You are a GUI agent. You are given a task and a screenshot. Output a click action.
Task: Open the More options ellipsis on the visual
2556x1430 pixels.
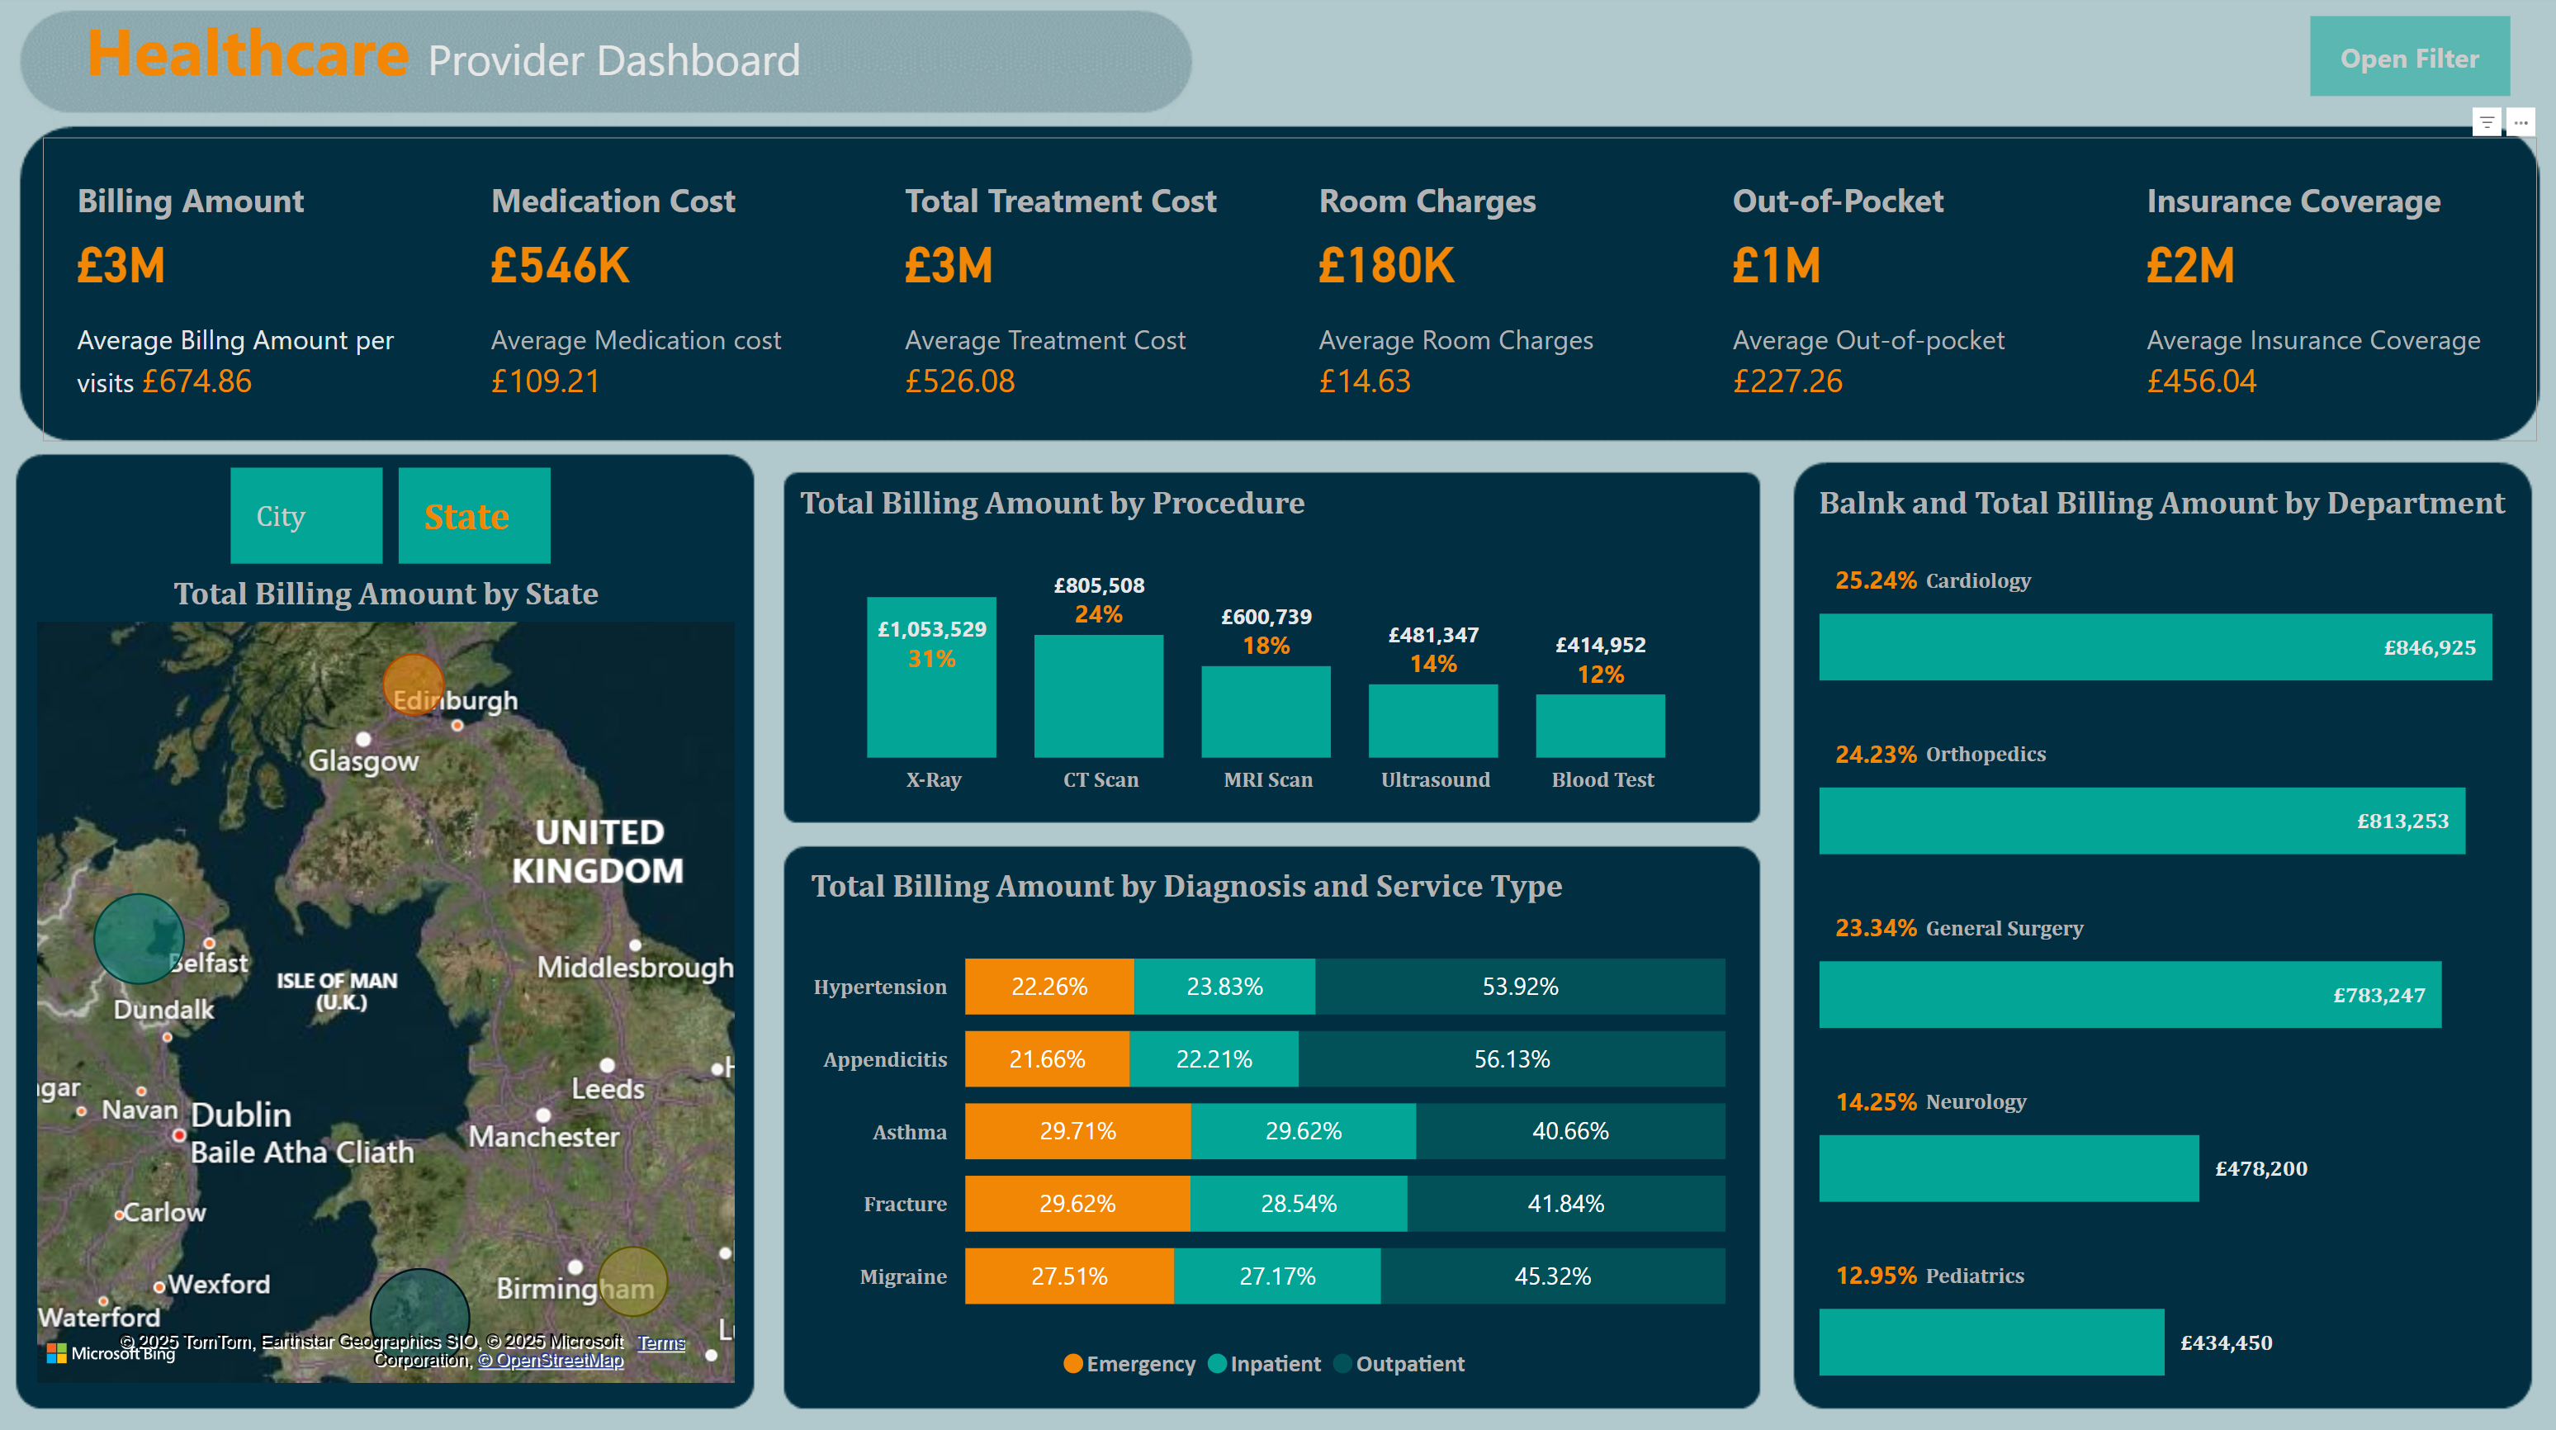click(x=2520, y=122)
